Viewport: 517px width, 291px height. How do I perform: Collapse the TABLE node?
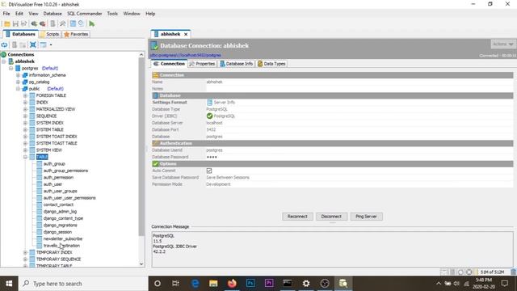(25, 157)
